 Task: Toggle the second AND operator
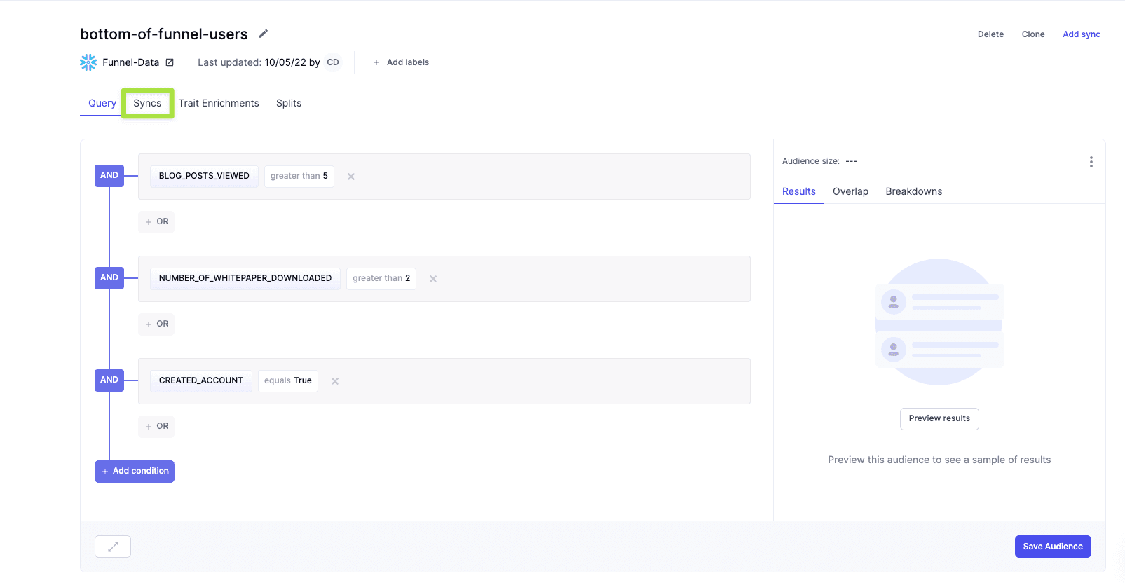point(109,277)
